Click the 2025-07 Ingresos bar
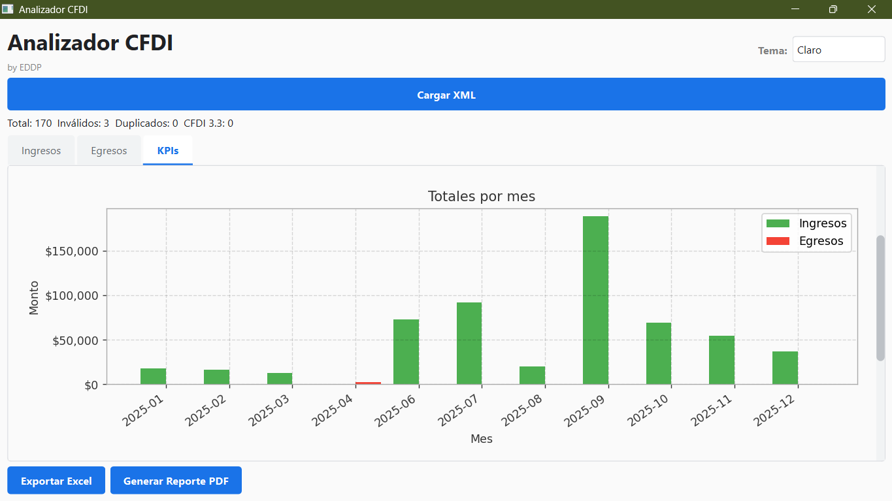 pyautogui.click(x=469, y=343)
